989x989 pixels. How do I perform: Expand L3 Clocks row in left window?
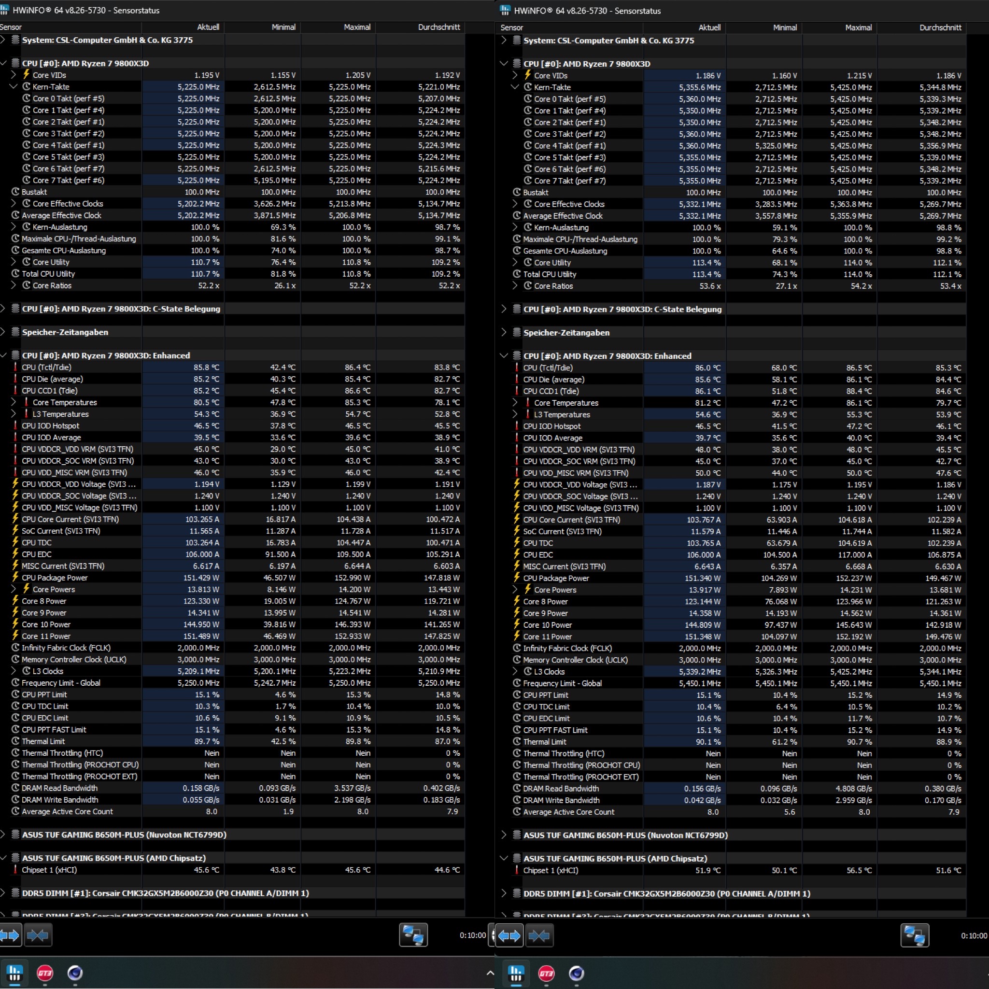click(14, 671)
